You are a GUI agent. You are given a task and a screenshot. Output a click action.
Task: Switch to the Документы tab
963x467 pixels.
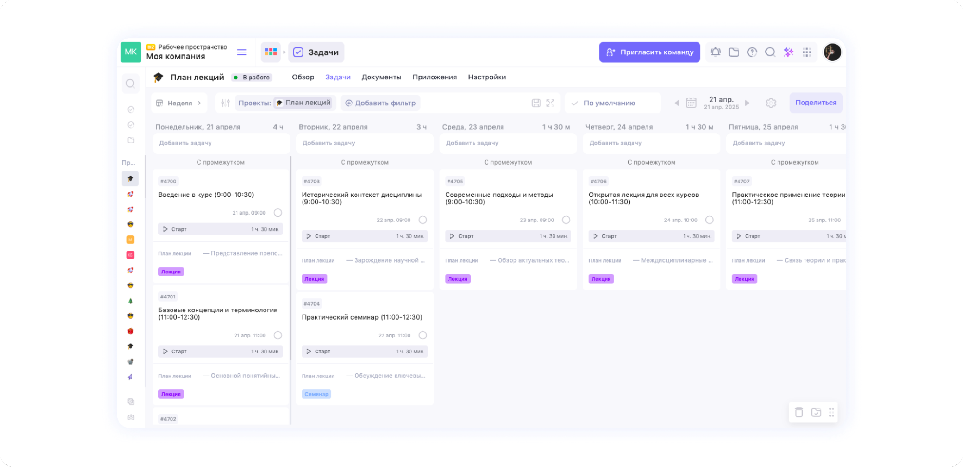(381, 77)
